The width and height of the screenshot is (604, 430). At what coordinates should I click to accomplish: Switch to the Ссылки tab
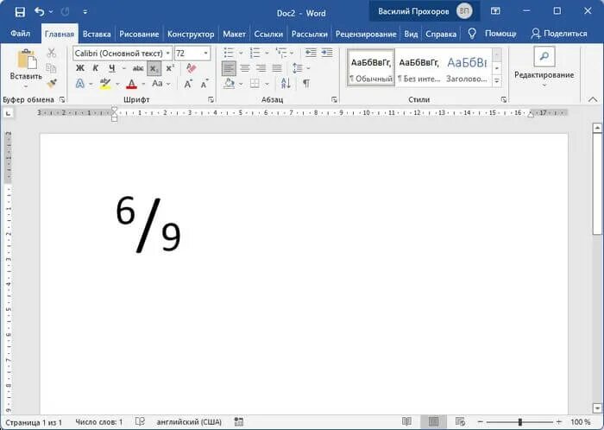click(x=268, y=34)
